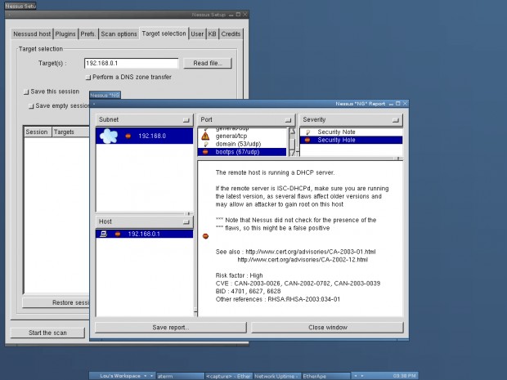Click the cloud icon in the Subnet list
The image size is (507, 380).
pyautogui.click(x=109, y=136)
